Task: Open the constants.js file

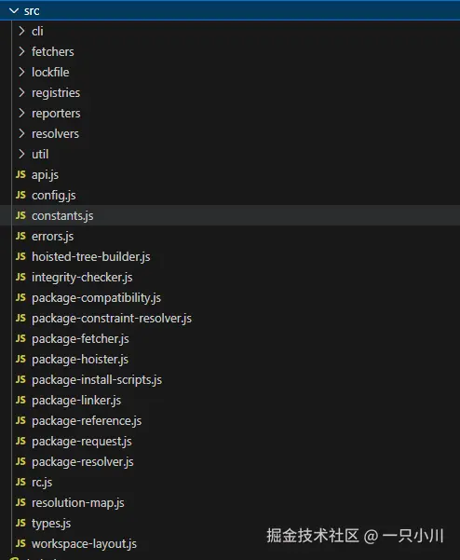Action: tap(62, 216)
